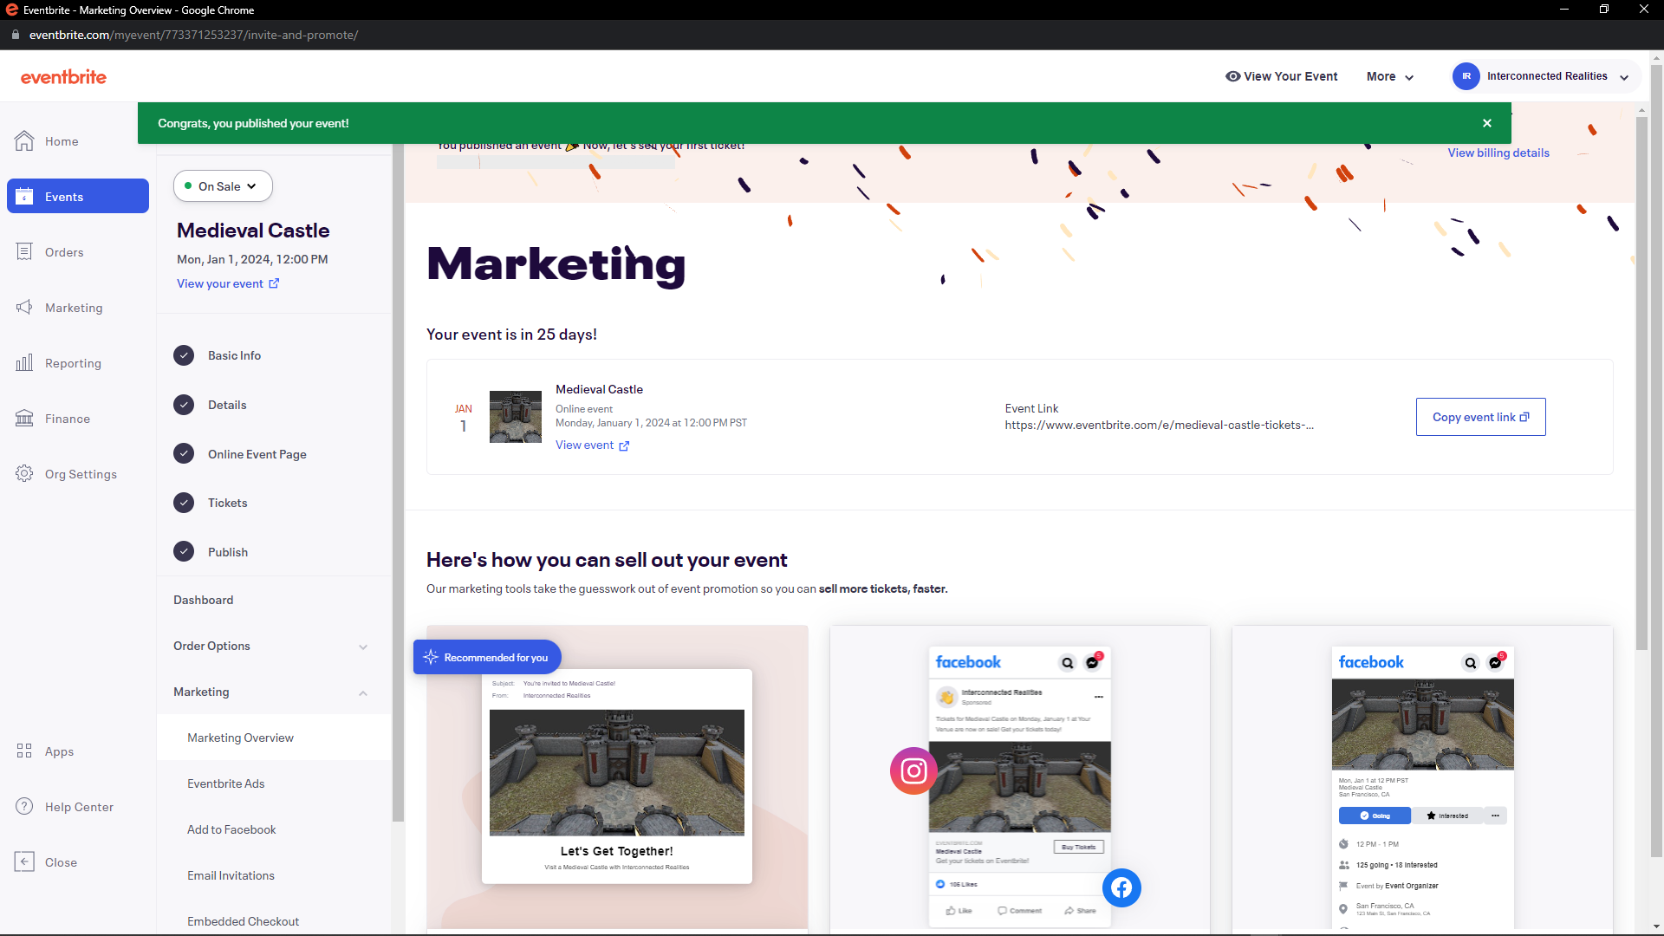Click the Instagram icon on ad preview

coord(913,770)
